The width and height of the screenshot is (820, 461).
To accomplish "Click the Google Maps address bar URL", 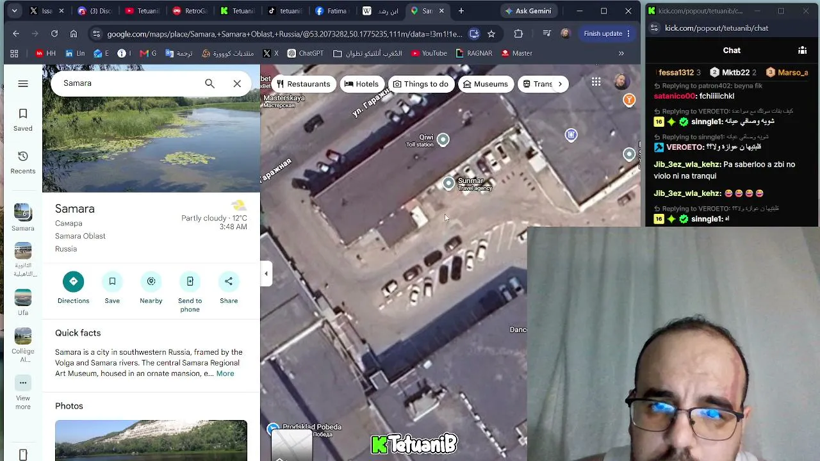I will [x=284, y=34].
